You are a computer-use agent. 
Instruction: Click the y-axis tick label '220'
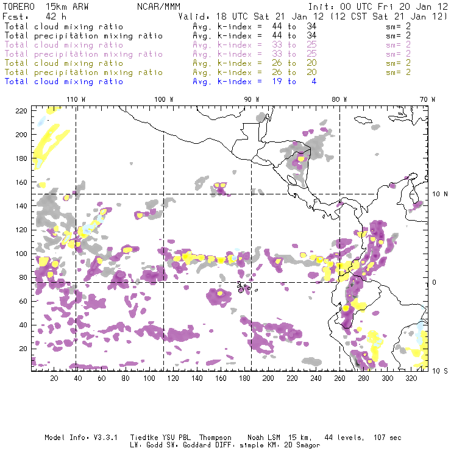(21, 111)
